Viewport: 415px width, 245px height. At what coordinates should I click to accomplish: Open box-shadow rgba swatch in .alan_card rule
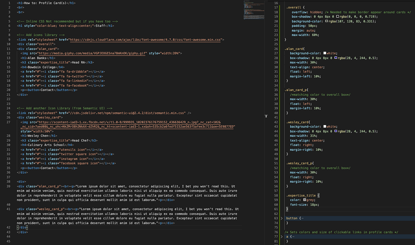click(x=336, y=58)
